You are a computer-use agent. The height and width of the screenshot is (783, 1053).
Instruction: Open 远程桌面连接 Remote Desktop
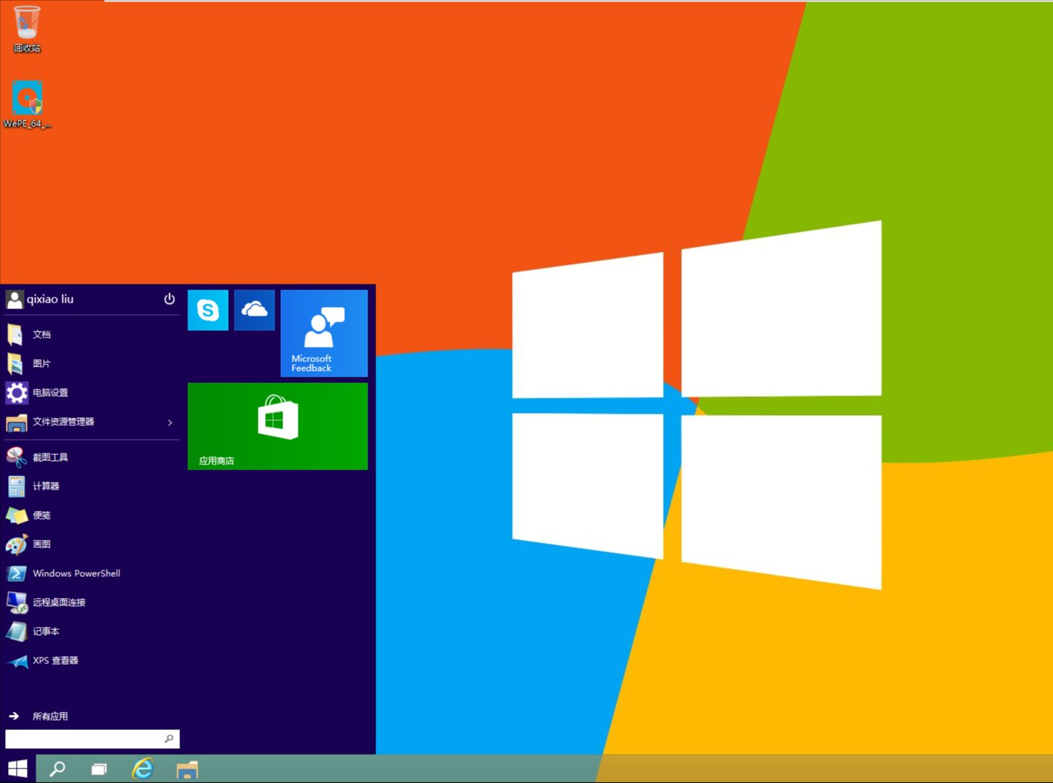click(x=92, y=602)
